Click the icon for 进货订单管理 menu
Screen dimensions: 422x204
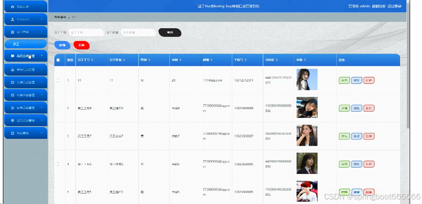tap(12, 121)
